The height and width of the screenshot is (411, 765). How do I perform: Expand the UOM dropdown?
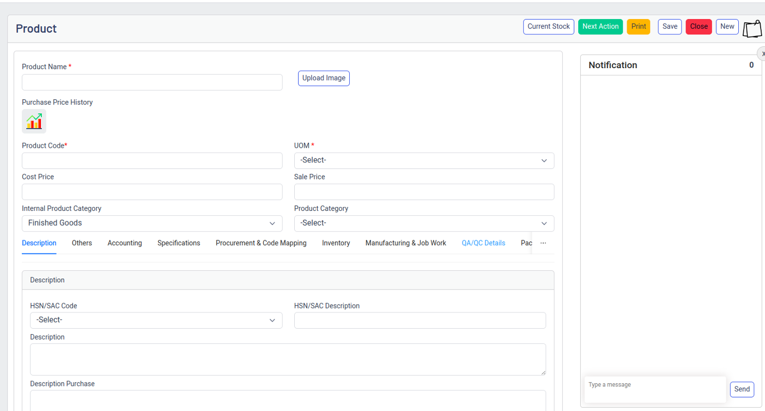(424, 160)
